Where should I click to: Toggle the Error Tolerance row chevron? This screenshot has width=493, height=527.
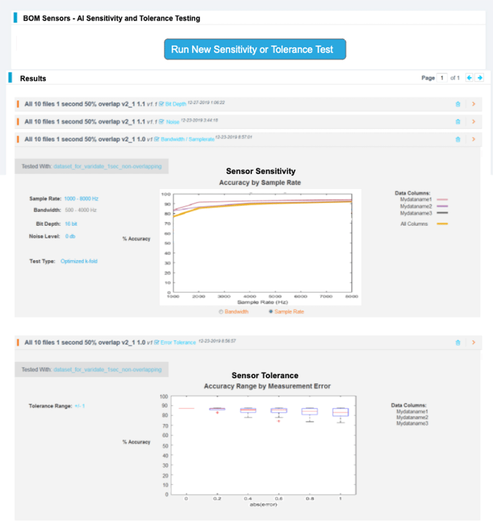[x=473, y=343]
